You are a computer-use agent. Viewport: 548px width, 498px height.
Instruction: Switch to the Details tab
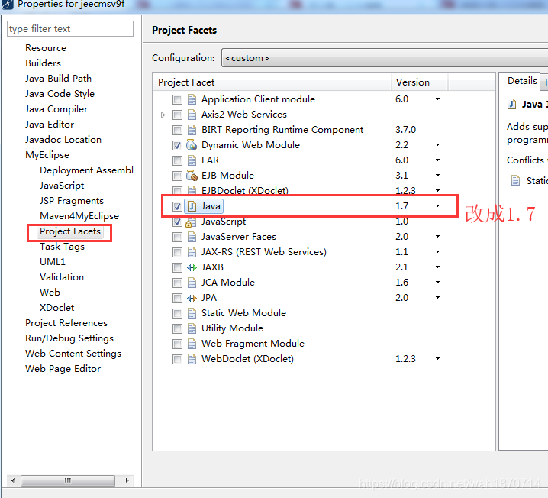click(522, 81)
